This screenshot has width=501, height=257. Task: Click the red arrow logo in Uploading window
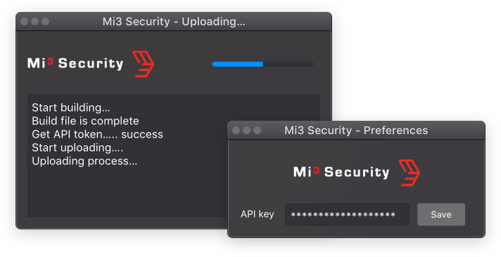coord(143,64)
